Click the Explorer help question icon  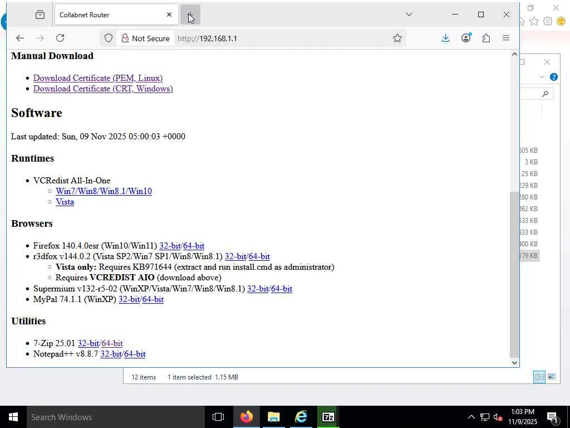(554, 77)
